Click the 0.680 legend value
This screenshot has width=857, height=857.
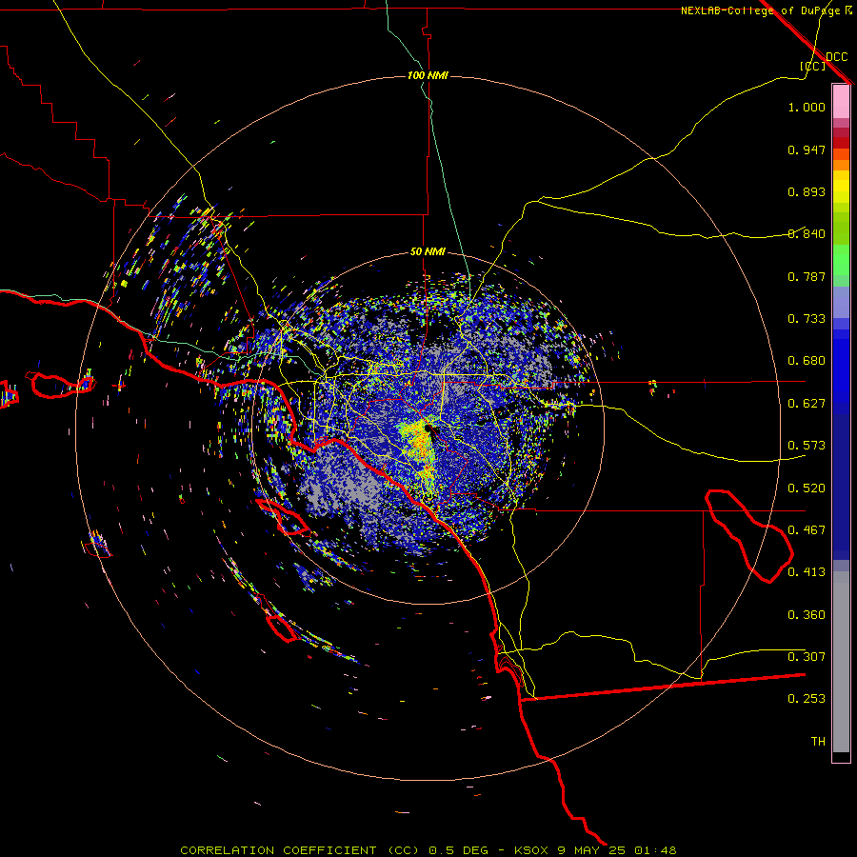[x=807, y=361]
